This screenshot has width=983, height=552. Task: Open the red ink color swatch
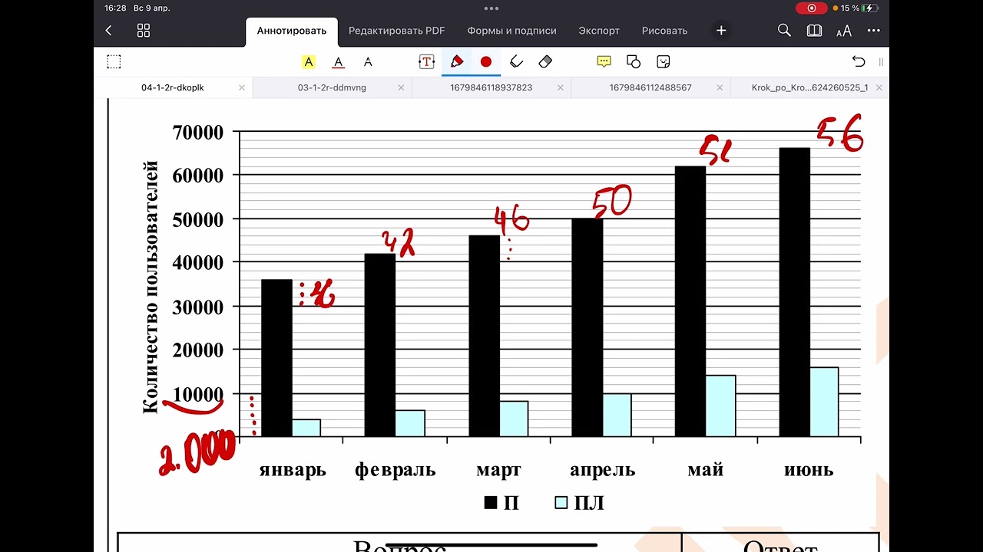[486, 62]
